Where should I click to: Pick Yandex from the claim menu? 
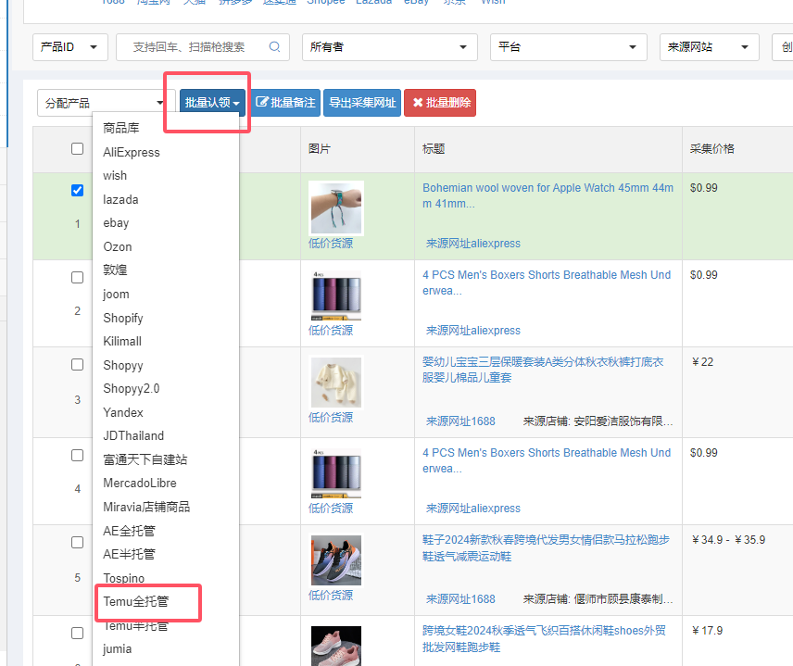(123, 412)
